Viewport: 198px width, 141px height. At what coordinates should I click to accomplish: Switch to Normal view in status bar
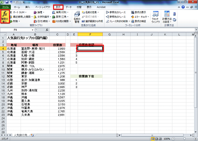click(153, 139)
